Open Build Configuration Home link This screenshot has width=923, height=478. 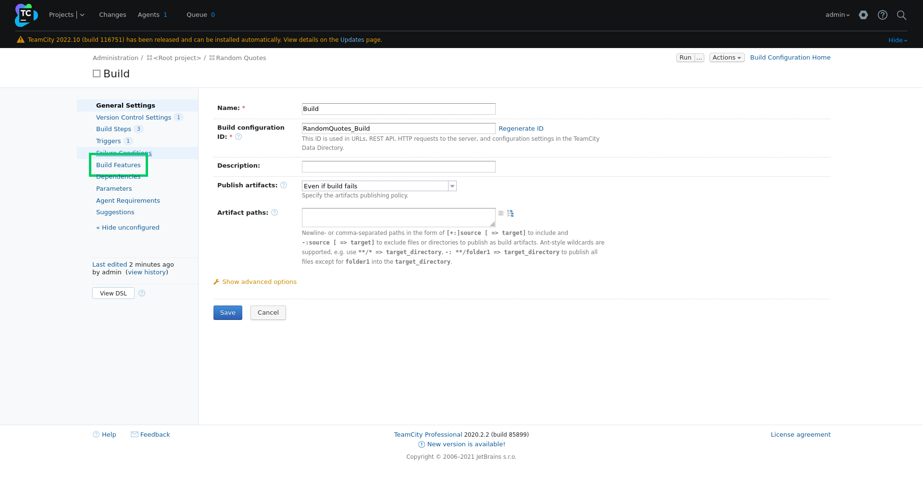click(x=790, y=58)
